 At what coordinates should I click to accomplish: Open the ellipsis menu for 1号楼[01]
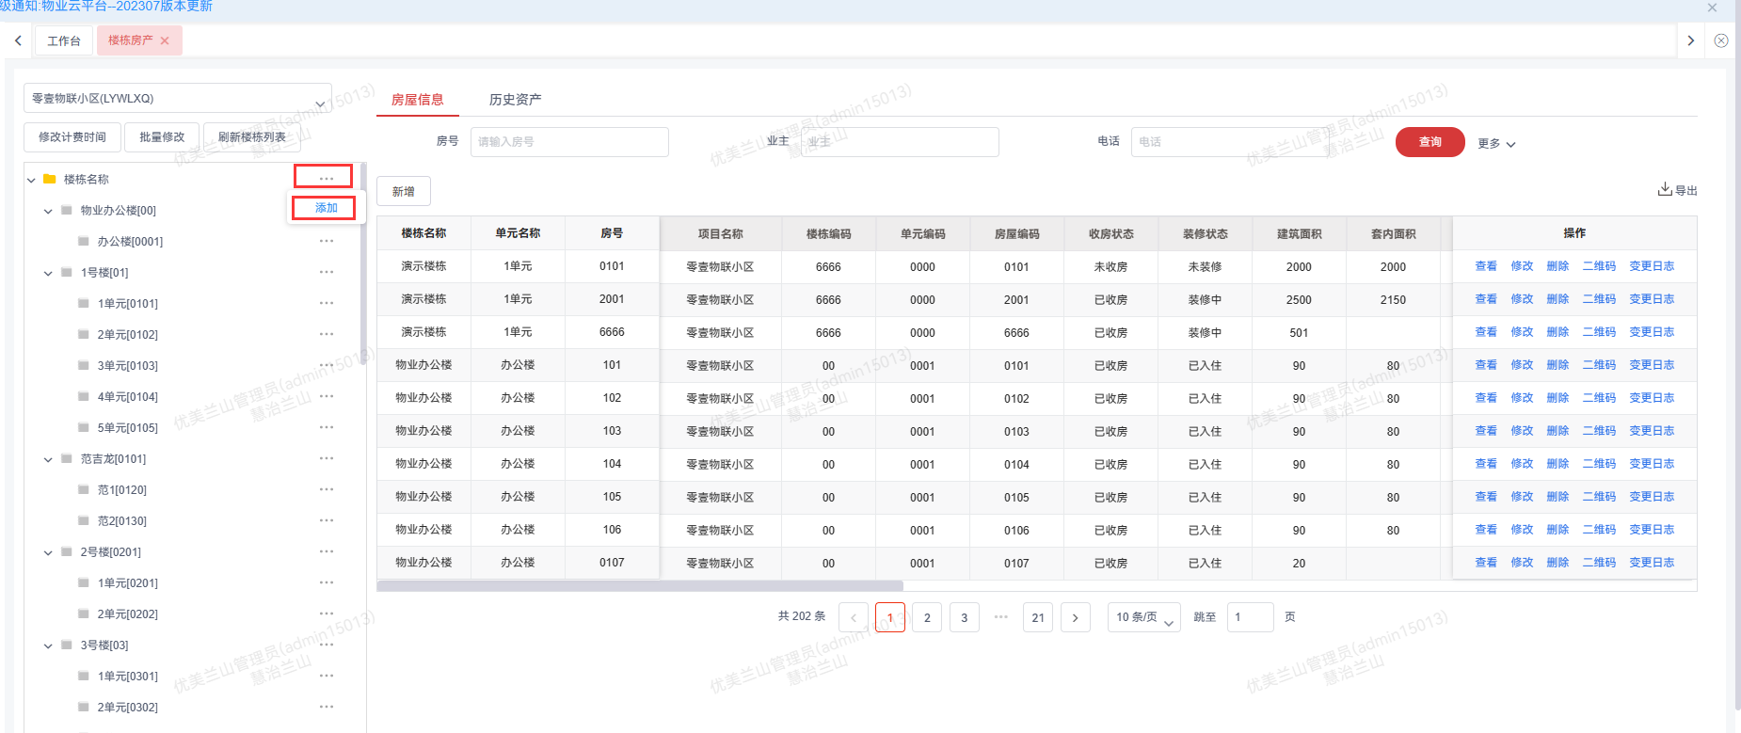[x=326, y=272]
